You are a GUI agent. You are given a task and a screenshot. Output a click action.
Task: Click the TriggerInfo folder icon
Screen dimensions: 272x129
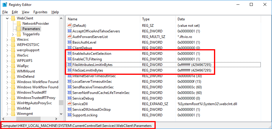(x=19, y=34)
